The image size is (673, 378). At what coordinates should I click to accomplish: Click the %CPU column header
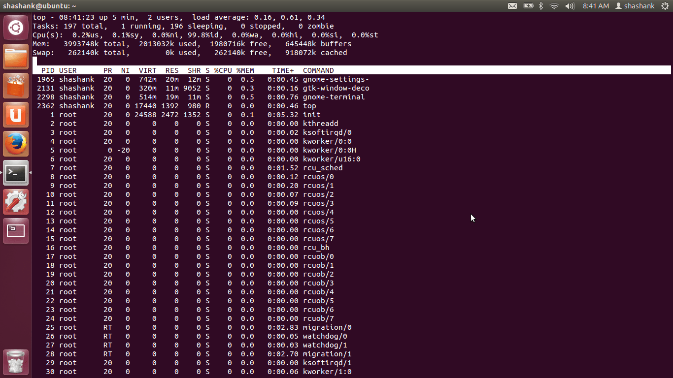[223, 70]
